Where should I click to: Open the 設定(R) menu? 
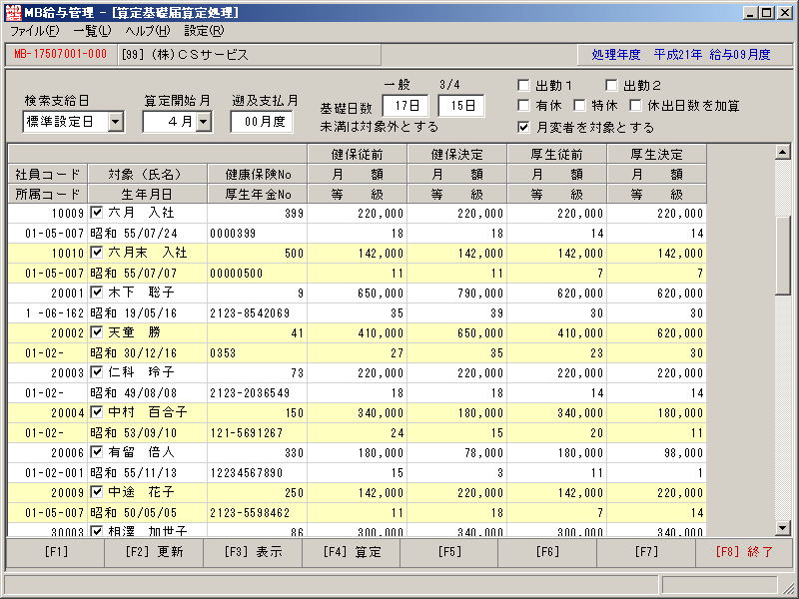204,31
